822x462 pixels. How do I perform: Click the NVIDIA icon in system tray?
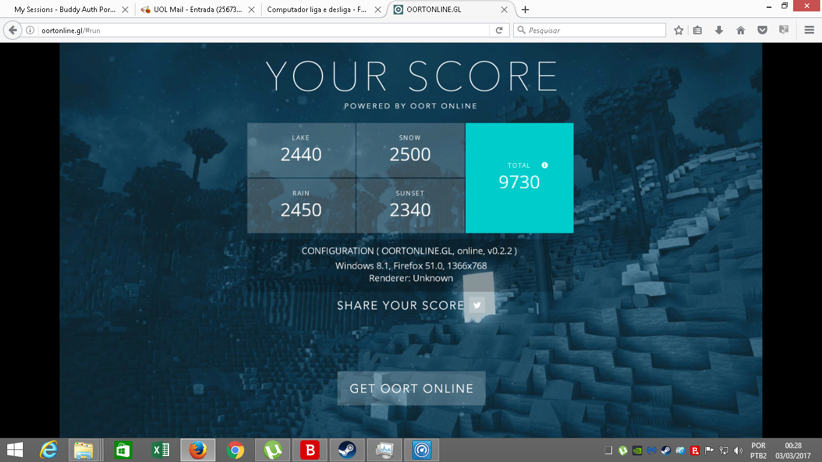(637, 450)
